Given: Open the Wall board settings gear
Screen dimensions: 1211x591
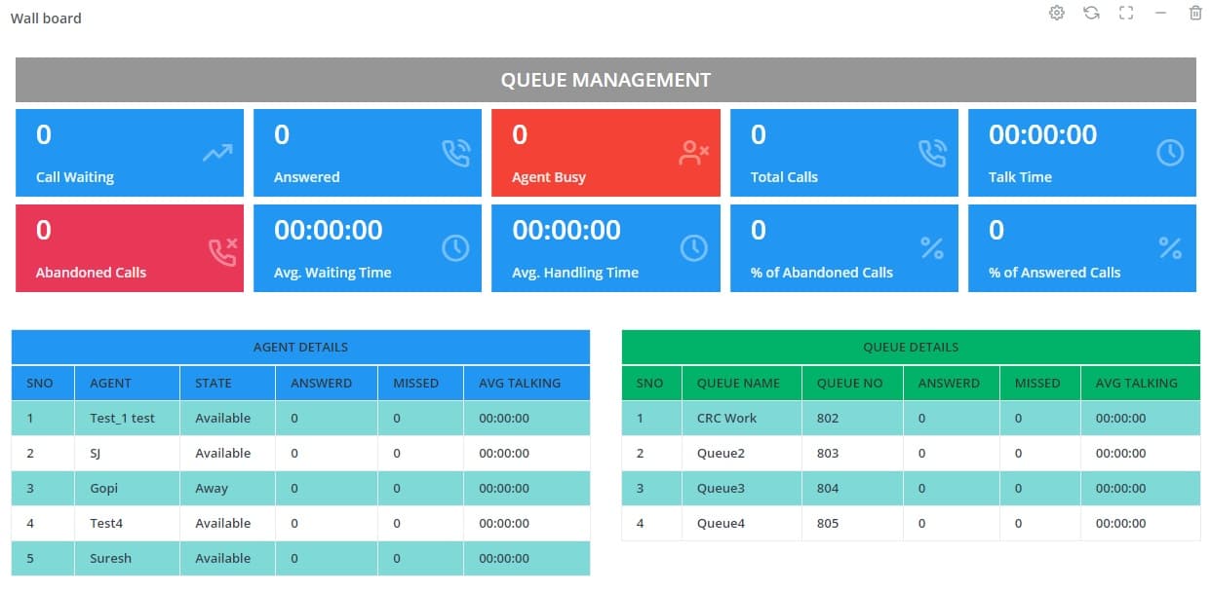Looking at the screenshot, I should [1056, 13].
